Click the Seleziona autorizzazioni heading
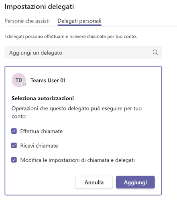Viewport: 177px width, 203px height. pyautogui.click(x=43, y=98)
